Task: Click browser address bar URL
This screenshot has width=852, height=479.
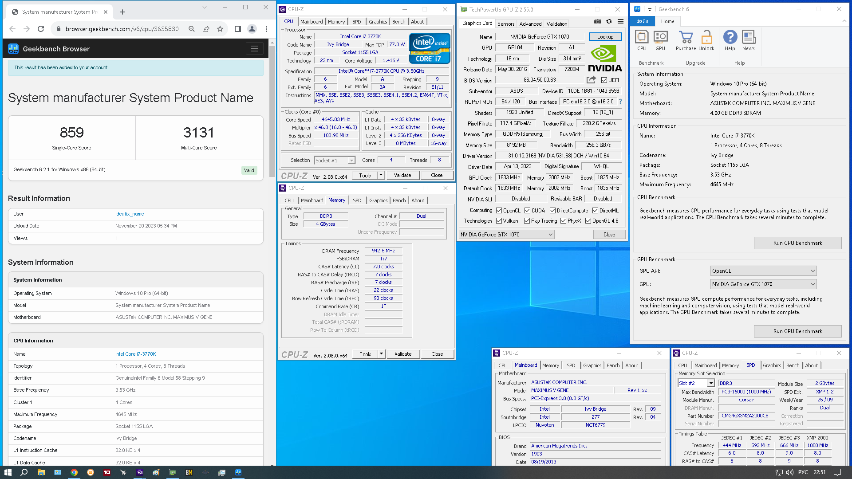Action: [x=122, y=29]
